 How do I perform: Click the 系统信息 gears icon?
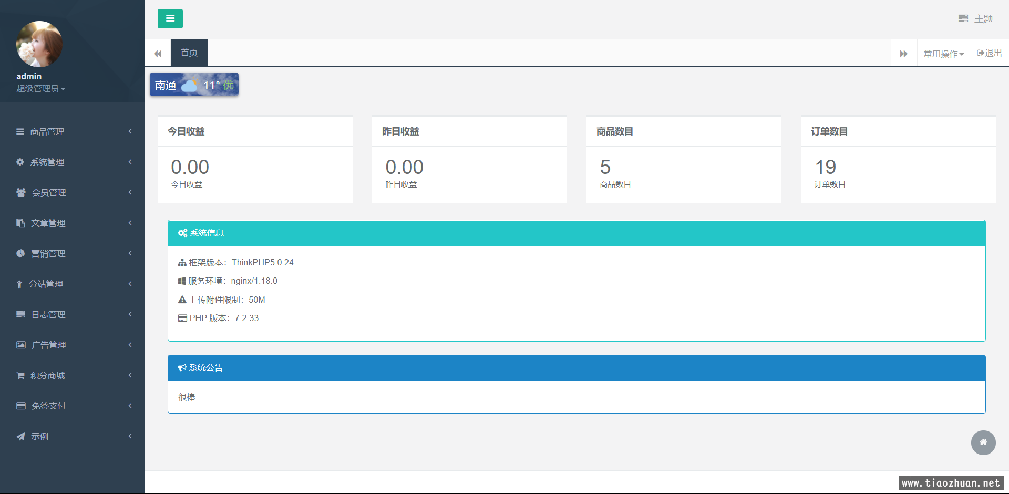(x=182, y=233)
